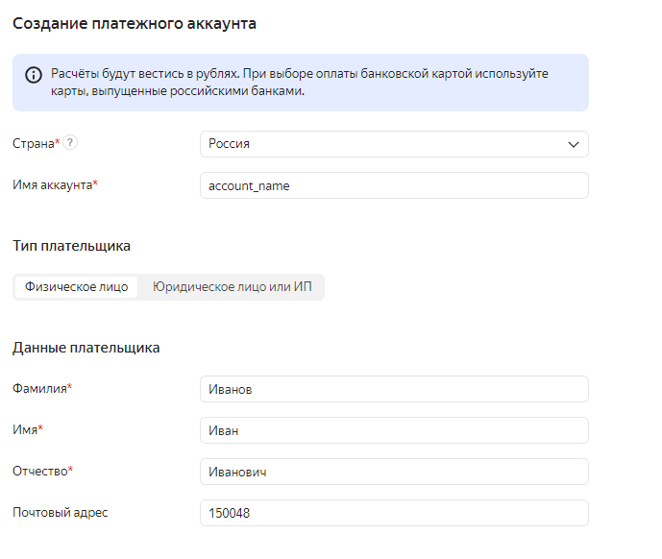This screenshot has width=662, height=559.
Task: Click the Страна field label
Action: [34, 143]
